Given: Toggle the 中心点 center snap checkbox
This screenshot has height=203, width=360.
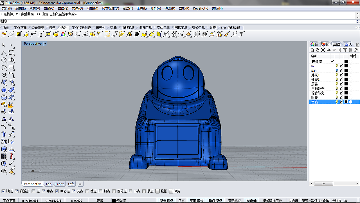Looking at the screenshot, I should click(57, 191).
